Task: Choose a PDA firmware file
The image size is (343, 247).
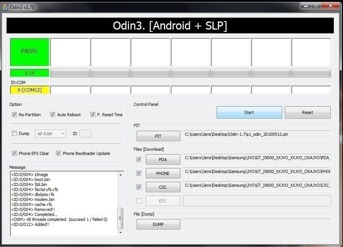Action: (163, 159)
